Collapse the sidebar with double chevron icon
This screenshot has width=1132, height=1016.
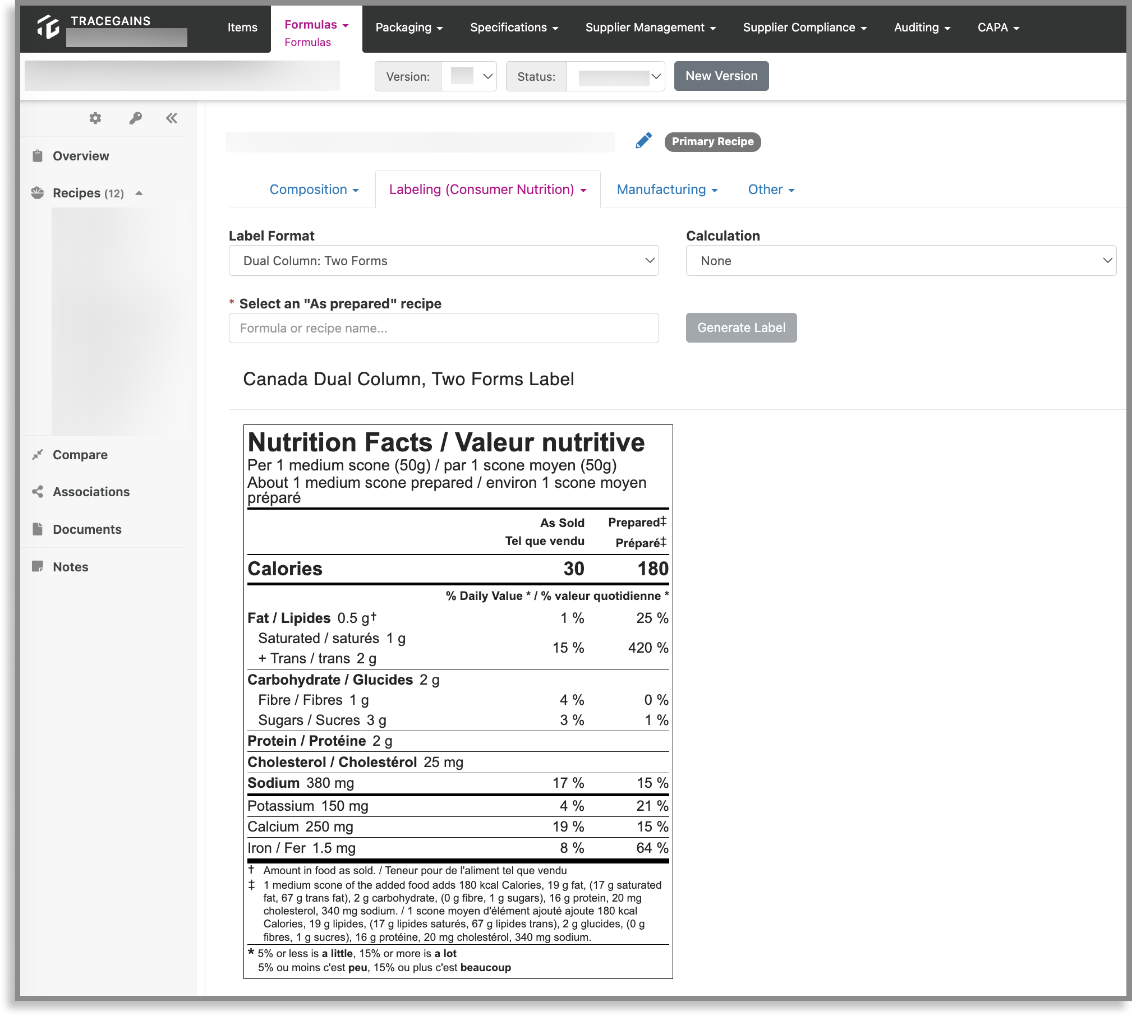(172, 118)
